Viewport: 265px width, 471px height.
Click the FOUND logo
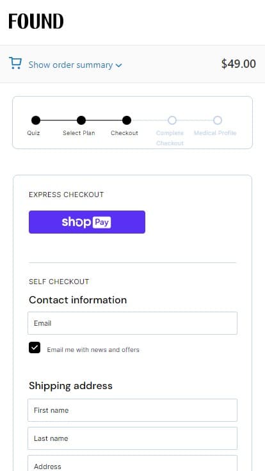coord(36,21)
